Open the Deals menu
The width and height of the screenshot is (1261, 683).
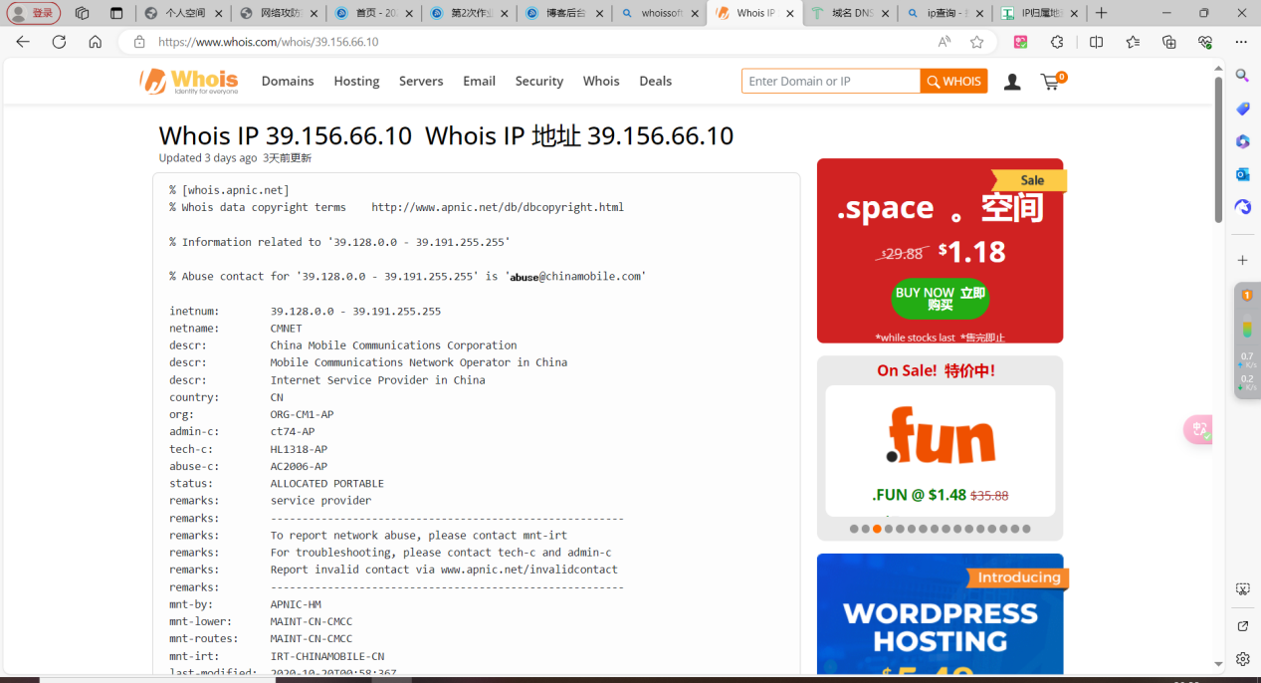pos(655,81)
